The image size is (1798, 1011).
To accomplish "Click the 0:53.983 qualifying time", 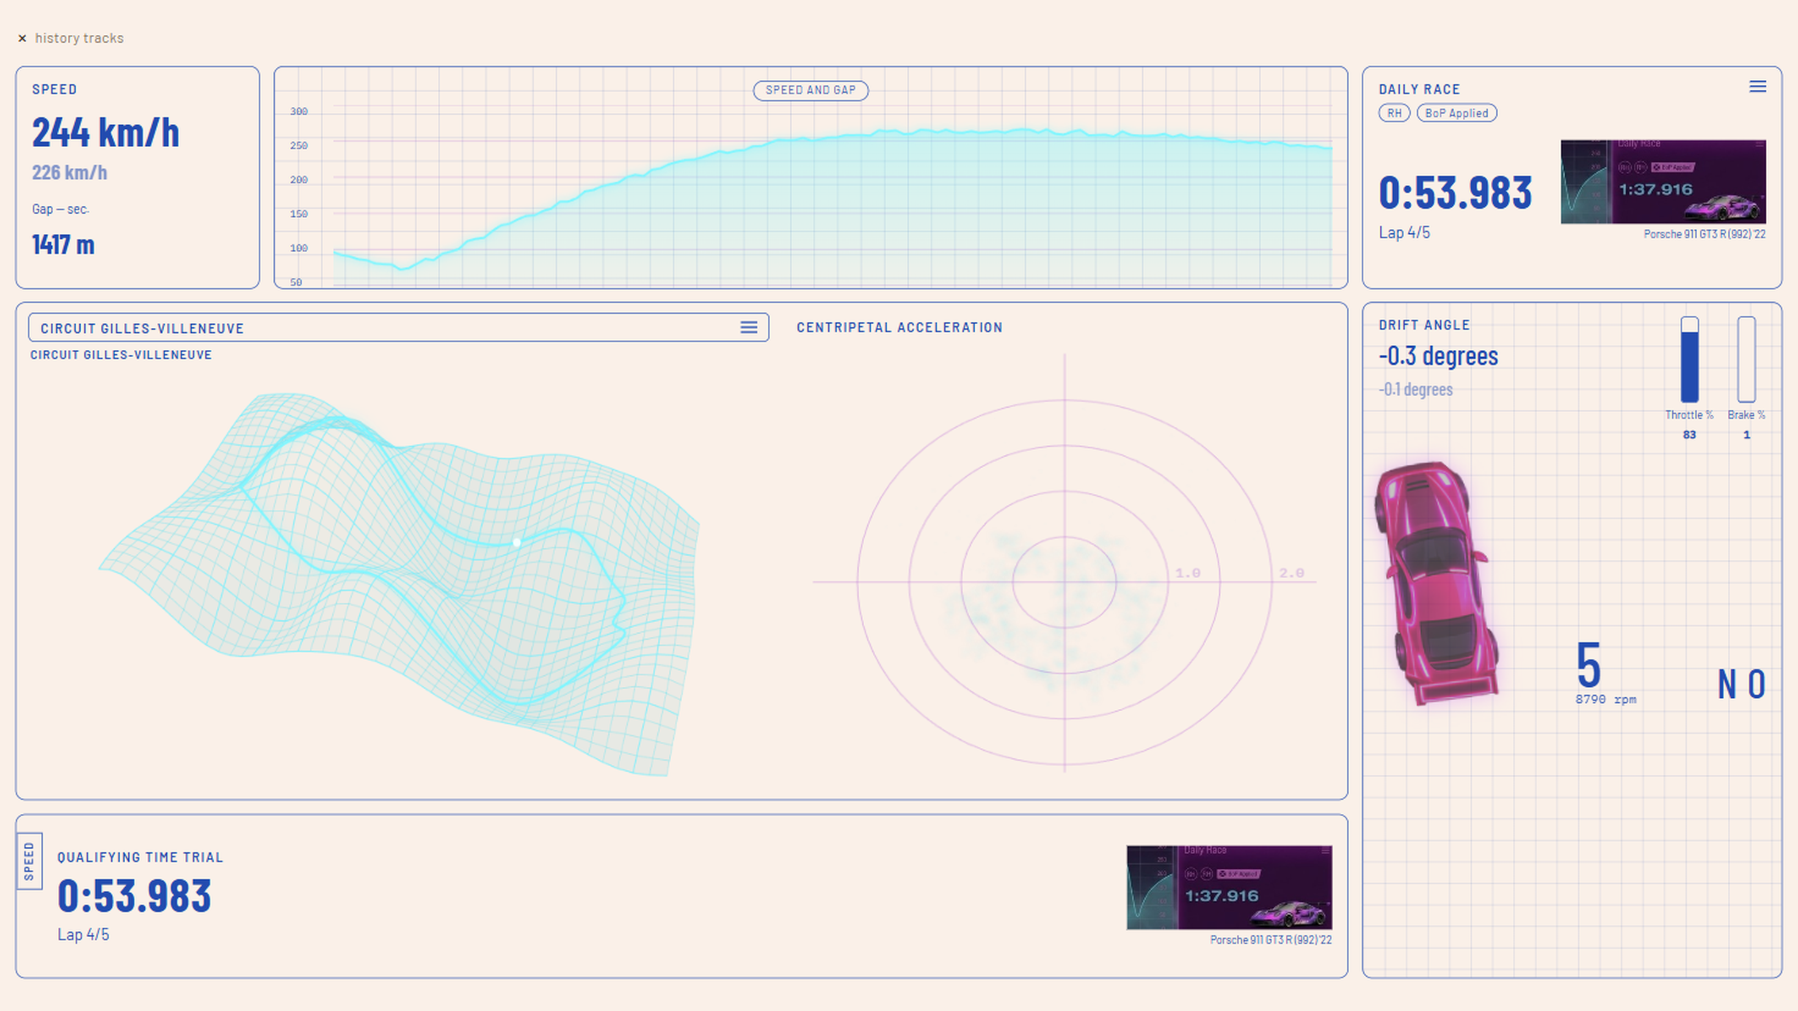I will tap(134, 897).
